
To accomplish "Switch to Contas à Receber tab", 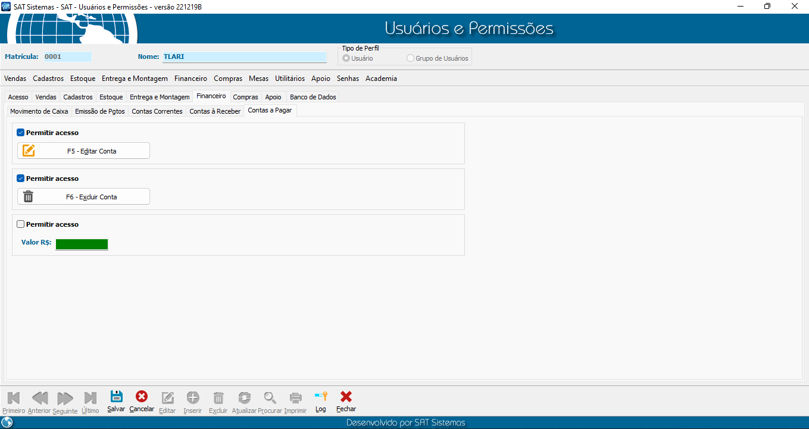I will coord(215,111).
